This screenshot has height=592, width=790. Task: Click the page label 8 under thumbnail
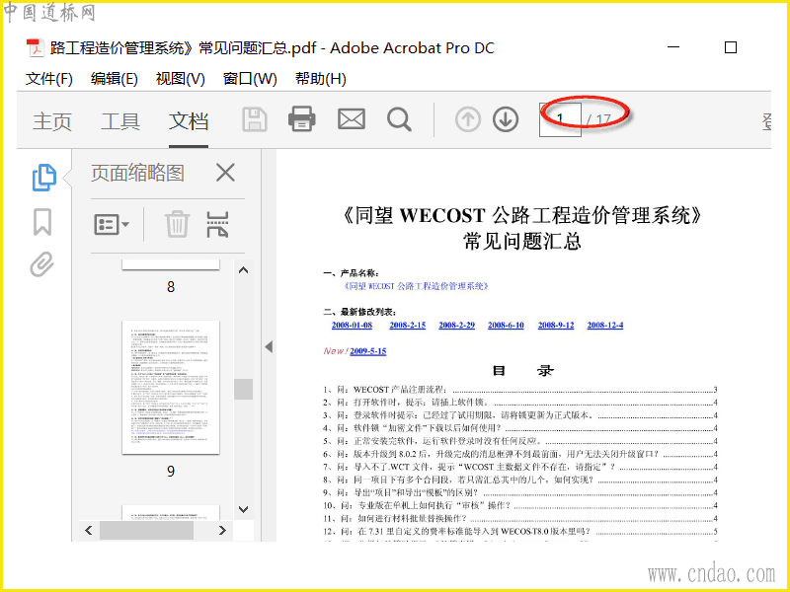pos(171,287)
